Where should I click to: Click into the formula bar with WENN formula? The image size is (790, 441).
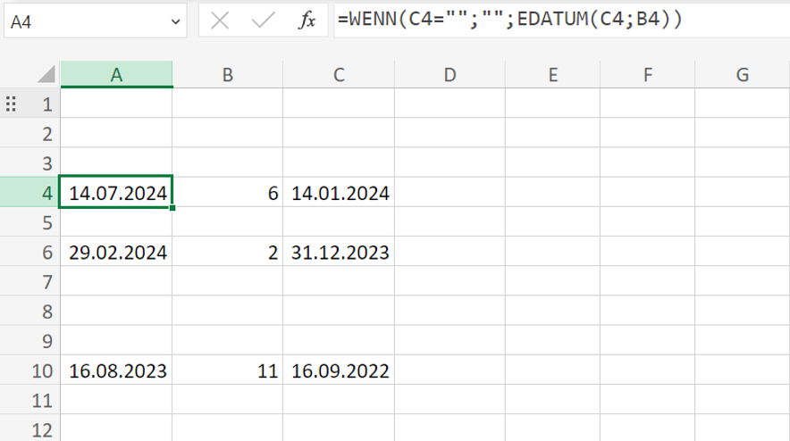point(562,21)
